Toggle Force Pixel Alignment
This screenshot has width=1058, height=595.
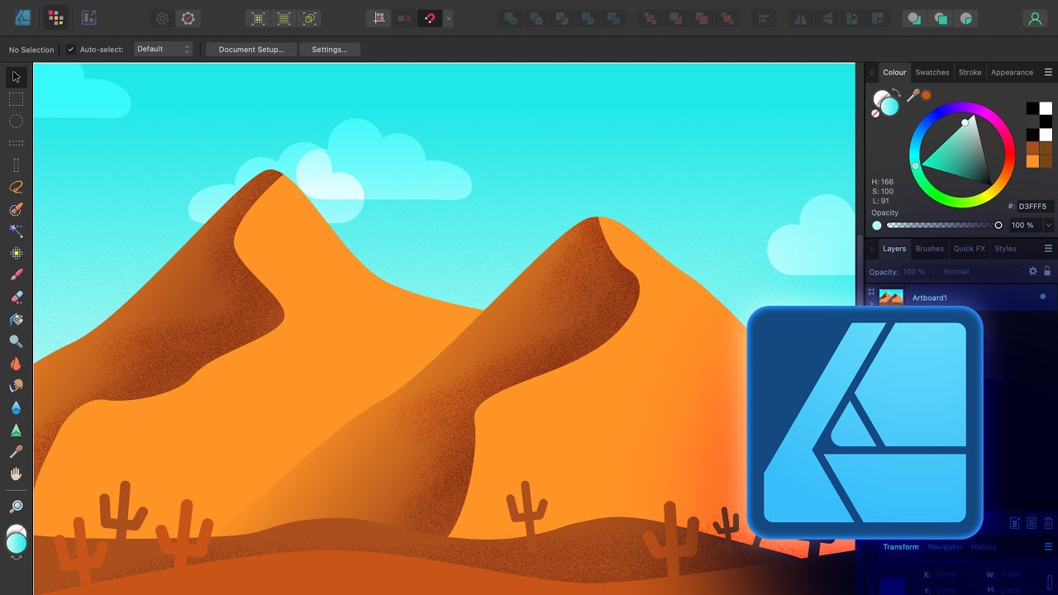(x=380, y=18)
